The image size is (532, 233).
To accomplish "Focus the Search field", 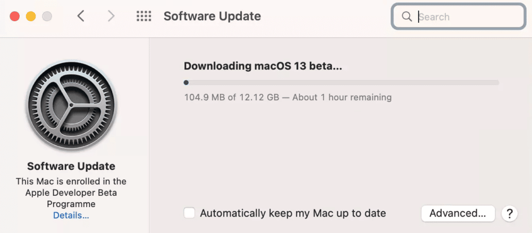I will click(x=468, y=16).
